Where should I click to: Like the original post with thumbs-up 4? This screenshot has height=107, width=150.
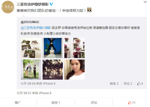pos(140,84)
